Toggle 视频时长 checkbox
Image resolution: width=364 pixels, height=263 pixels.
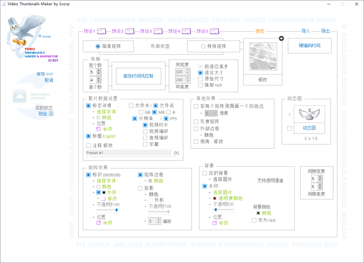(x=145, y=125)
